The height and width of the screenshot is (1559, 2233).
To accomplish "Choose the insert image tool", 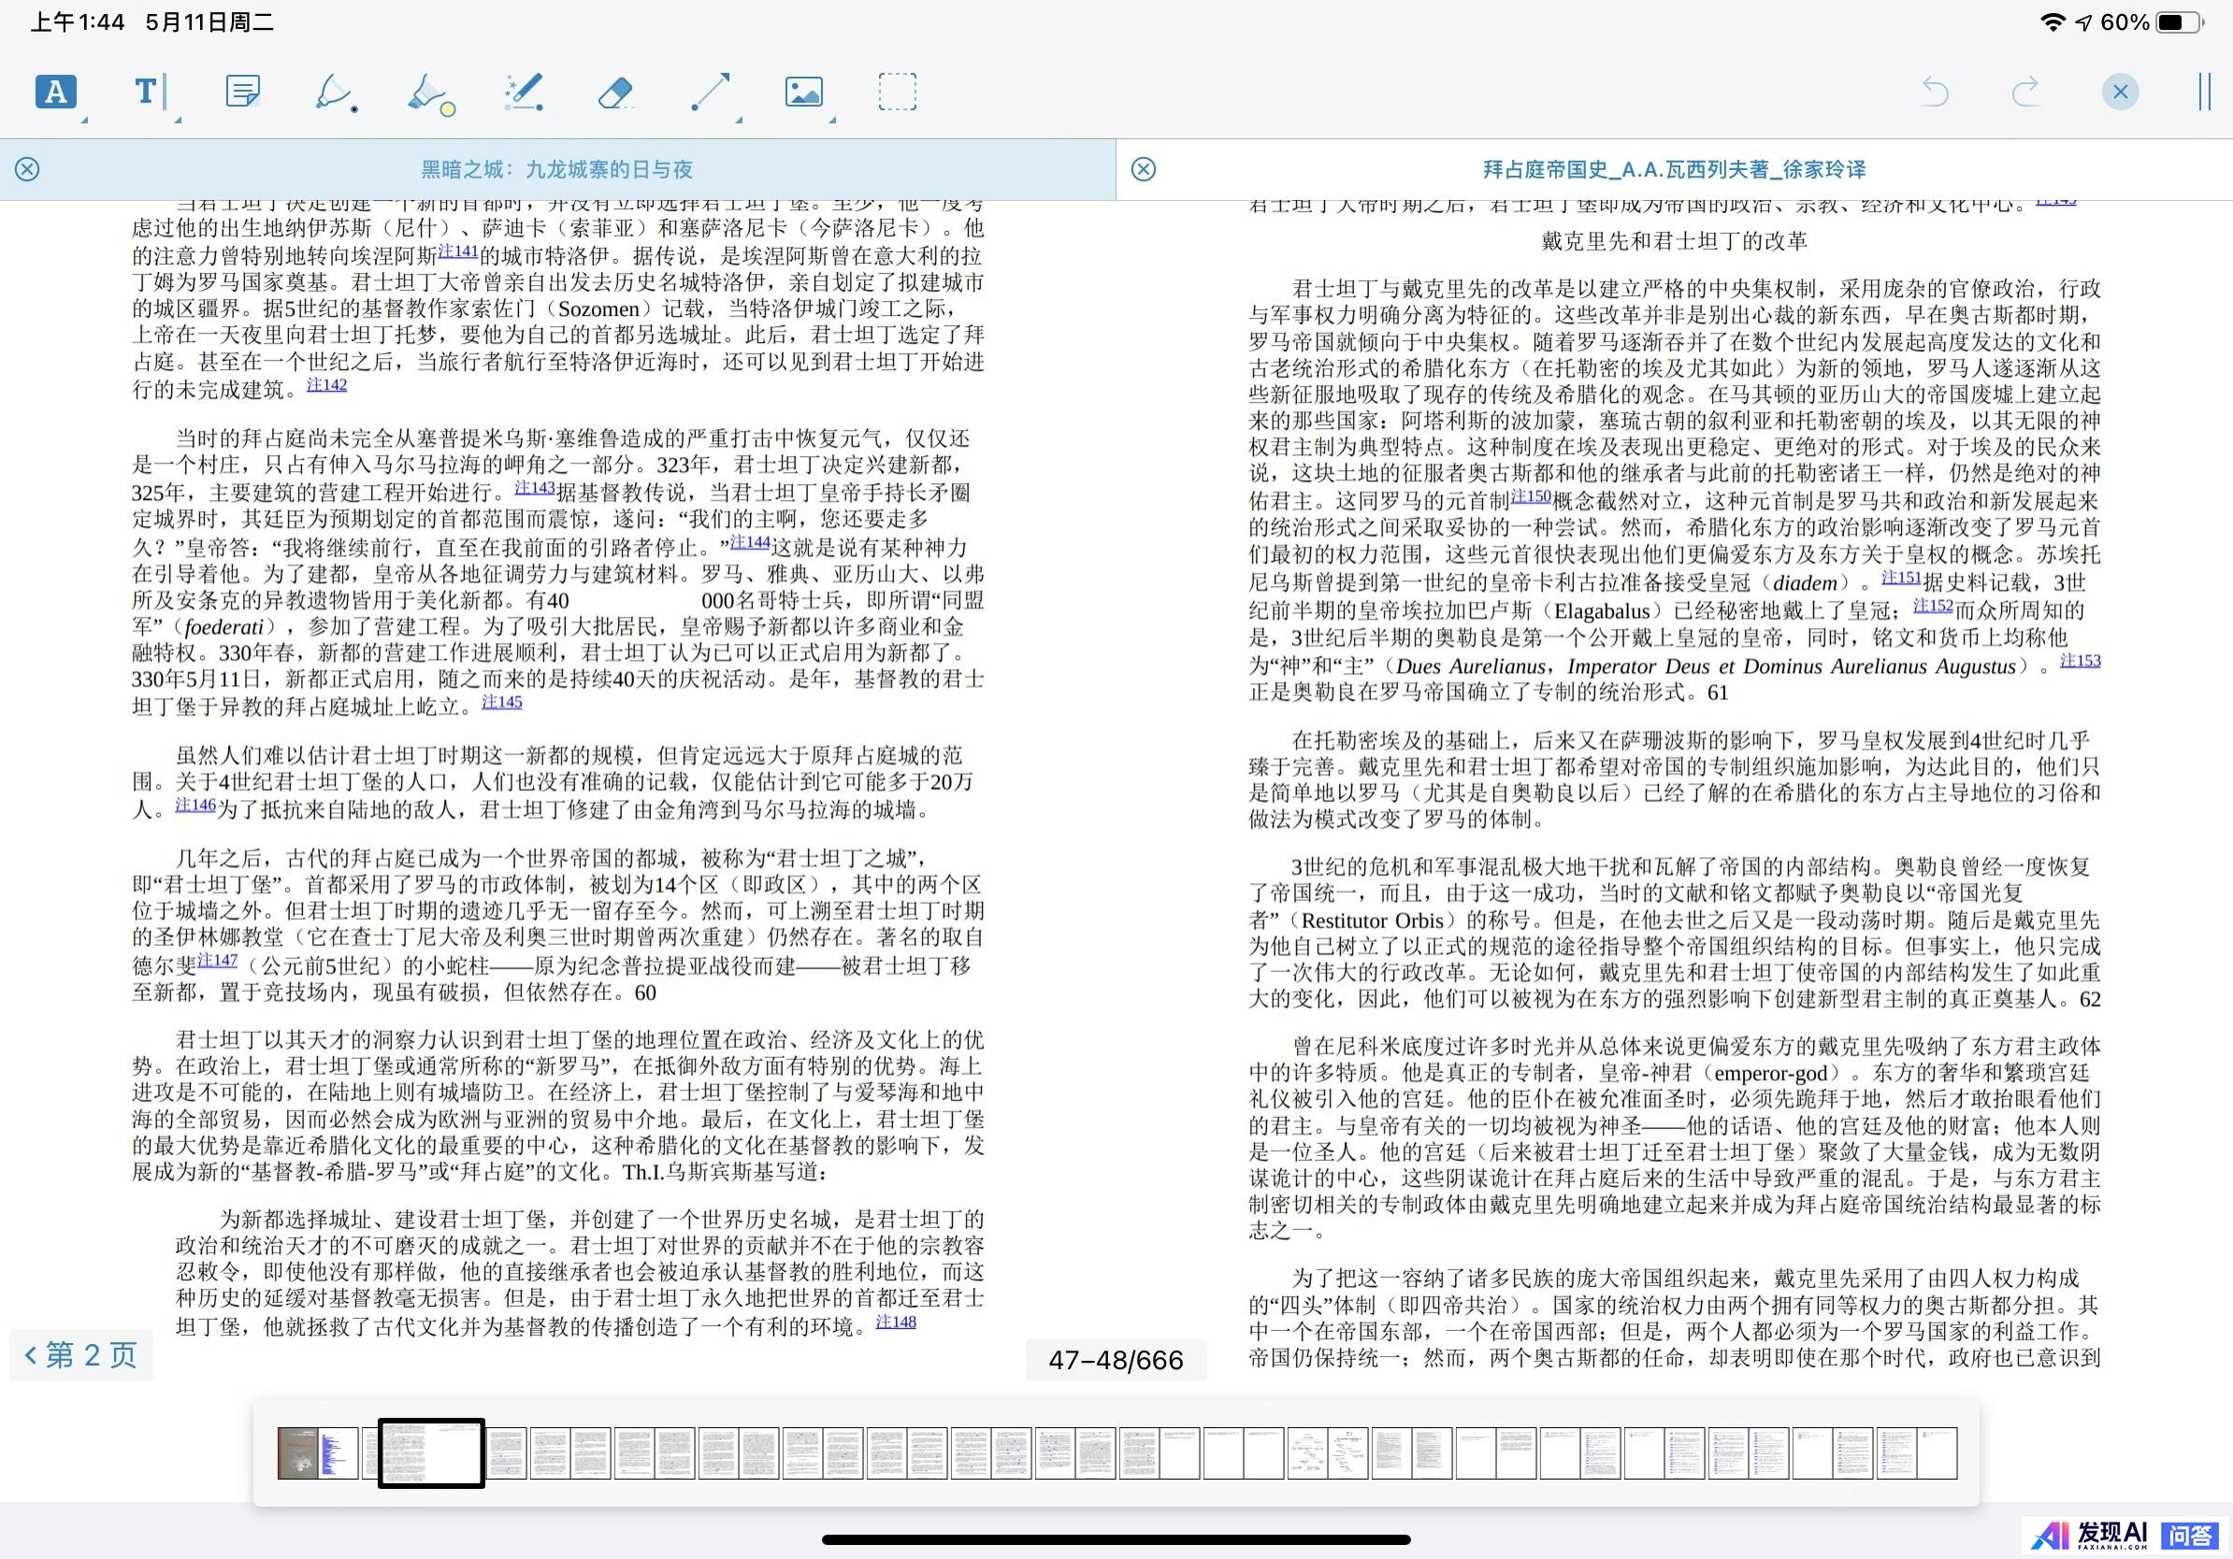I will pos(803,93).
